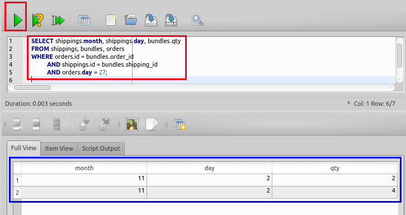The height and width of the screenshot is (215, 406).
Task: Open the SQL table window icon in the top toolbar
Action: pyautogui.click(x=84, y=20)
